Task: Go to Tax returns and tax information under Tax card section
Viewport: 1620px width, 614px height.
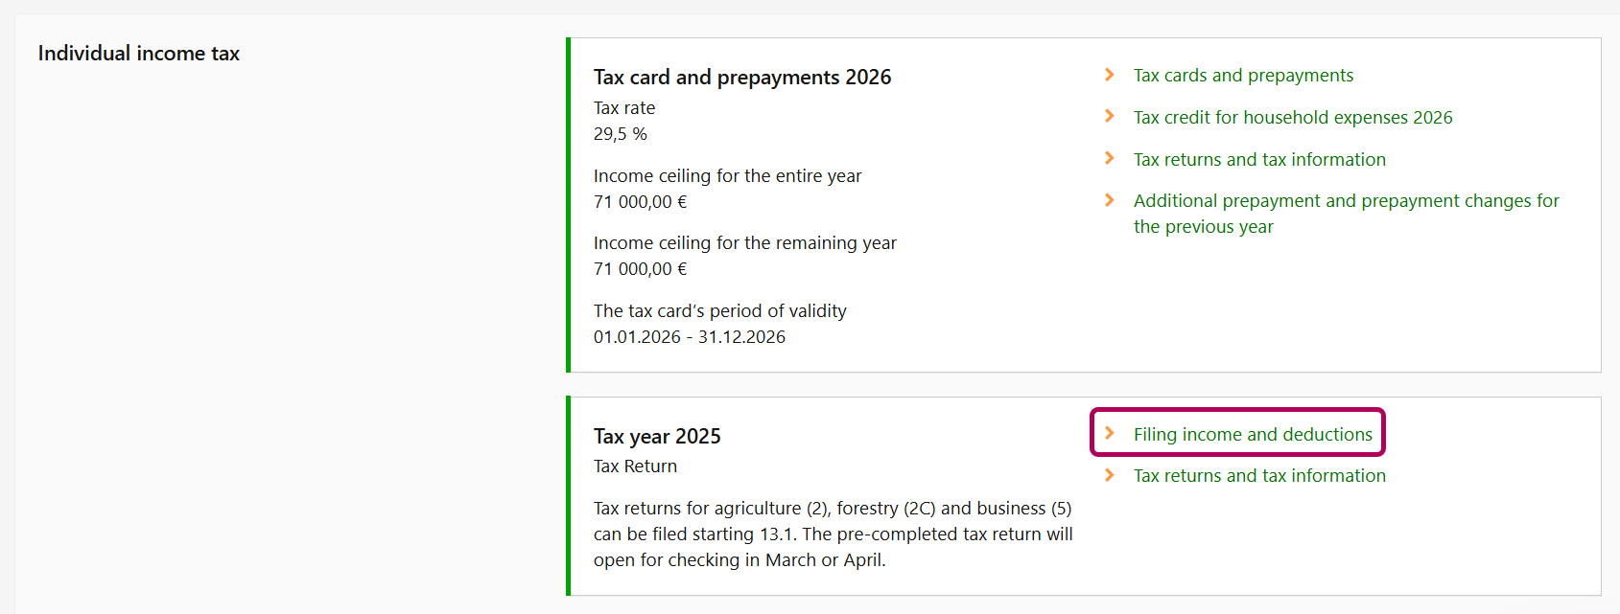Action: tap(1258, 160)
